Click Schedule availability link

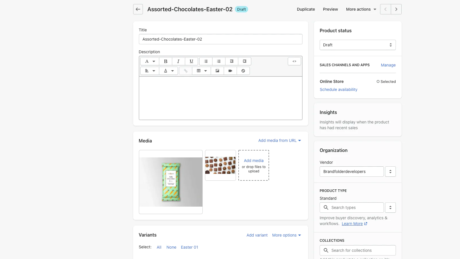338,89
